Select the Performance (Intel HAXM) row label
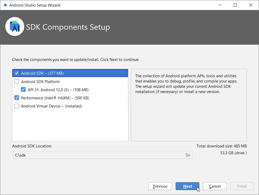This screenshot has width=259, height=195. (55, 98)
